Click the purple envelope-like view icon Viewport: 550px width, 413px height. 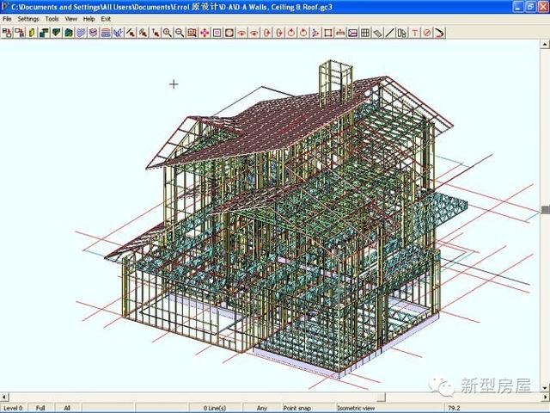tap(352, 33)
